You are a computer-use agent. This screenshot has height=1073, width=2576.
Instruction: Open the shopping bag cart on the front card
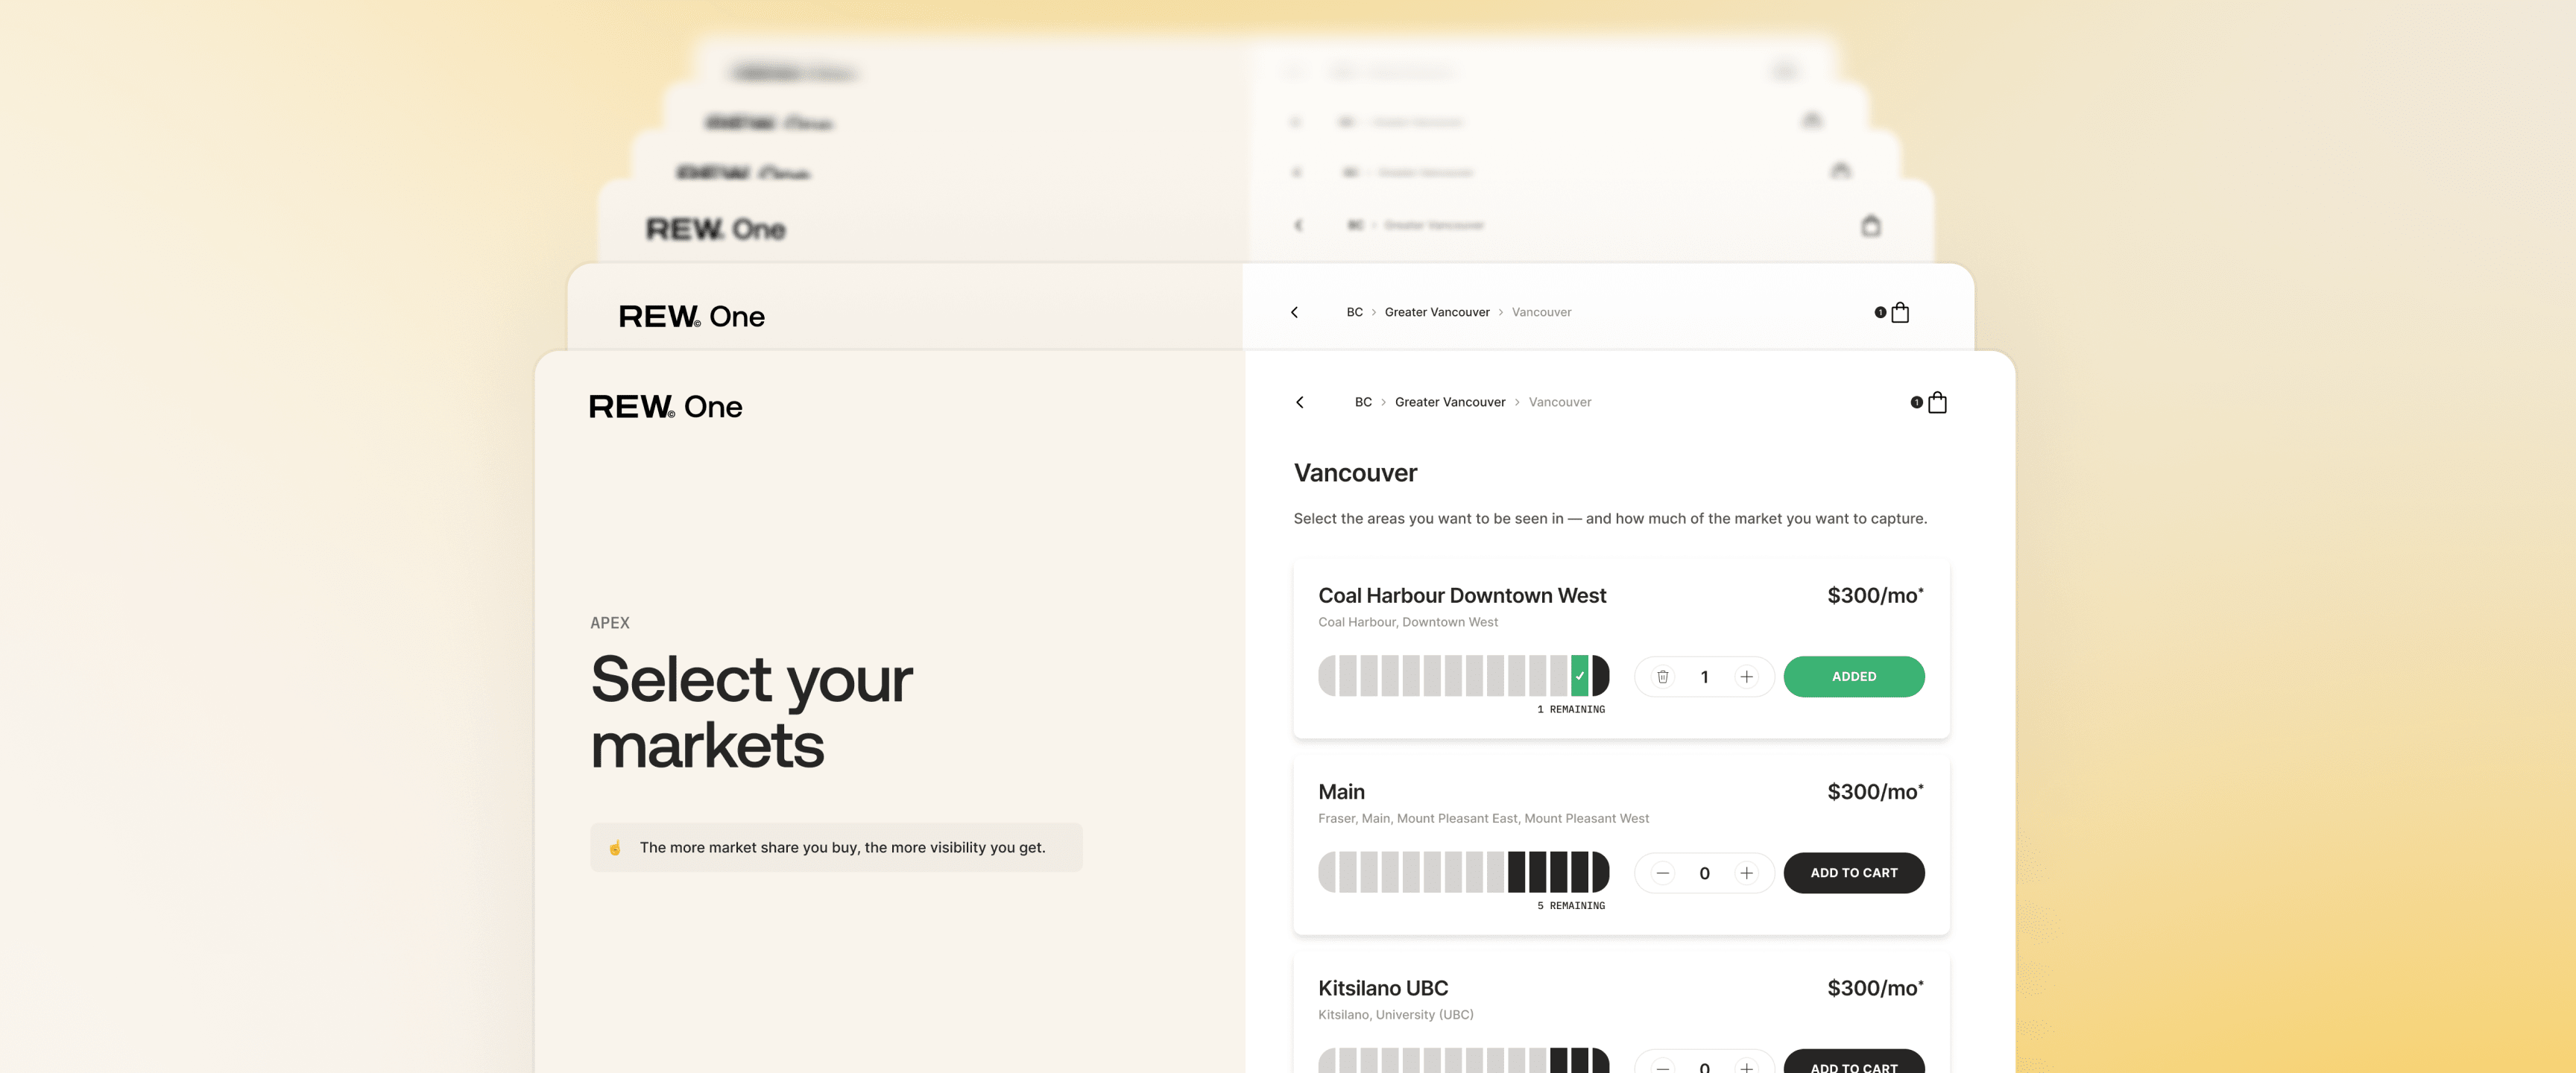click(x=1937, y=402)
